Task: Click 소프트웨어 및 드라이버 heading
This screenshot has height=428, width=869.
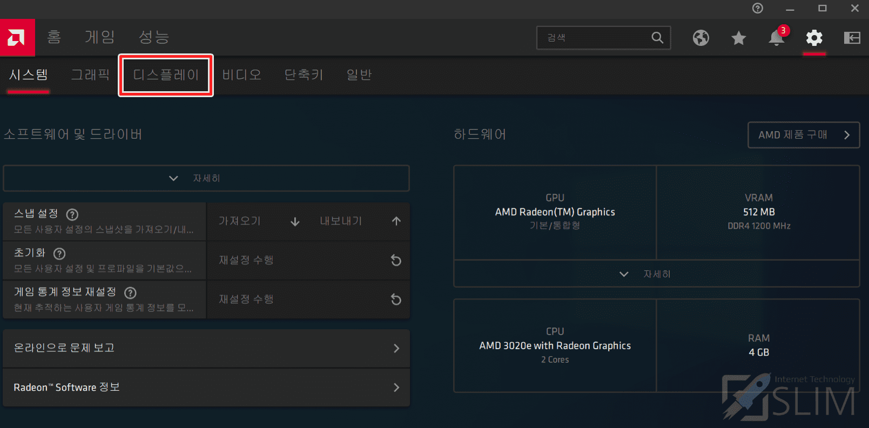Action: [73, 134]
